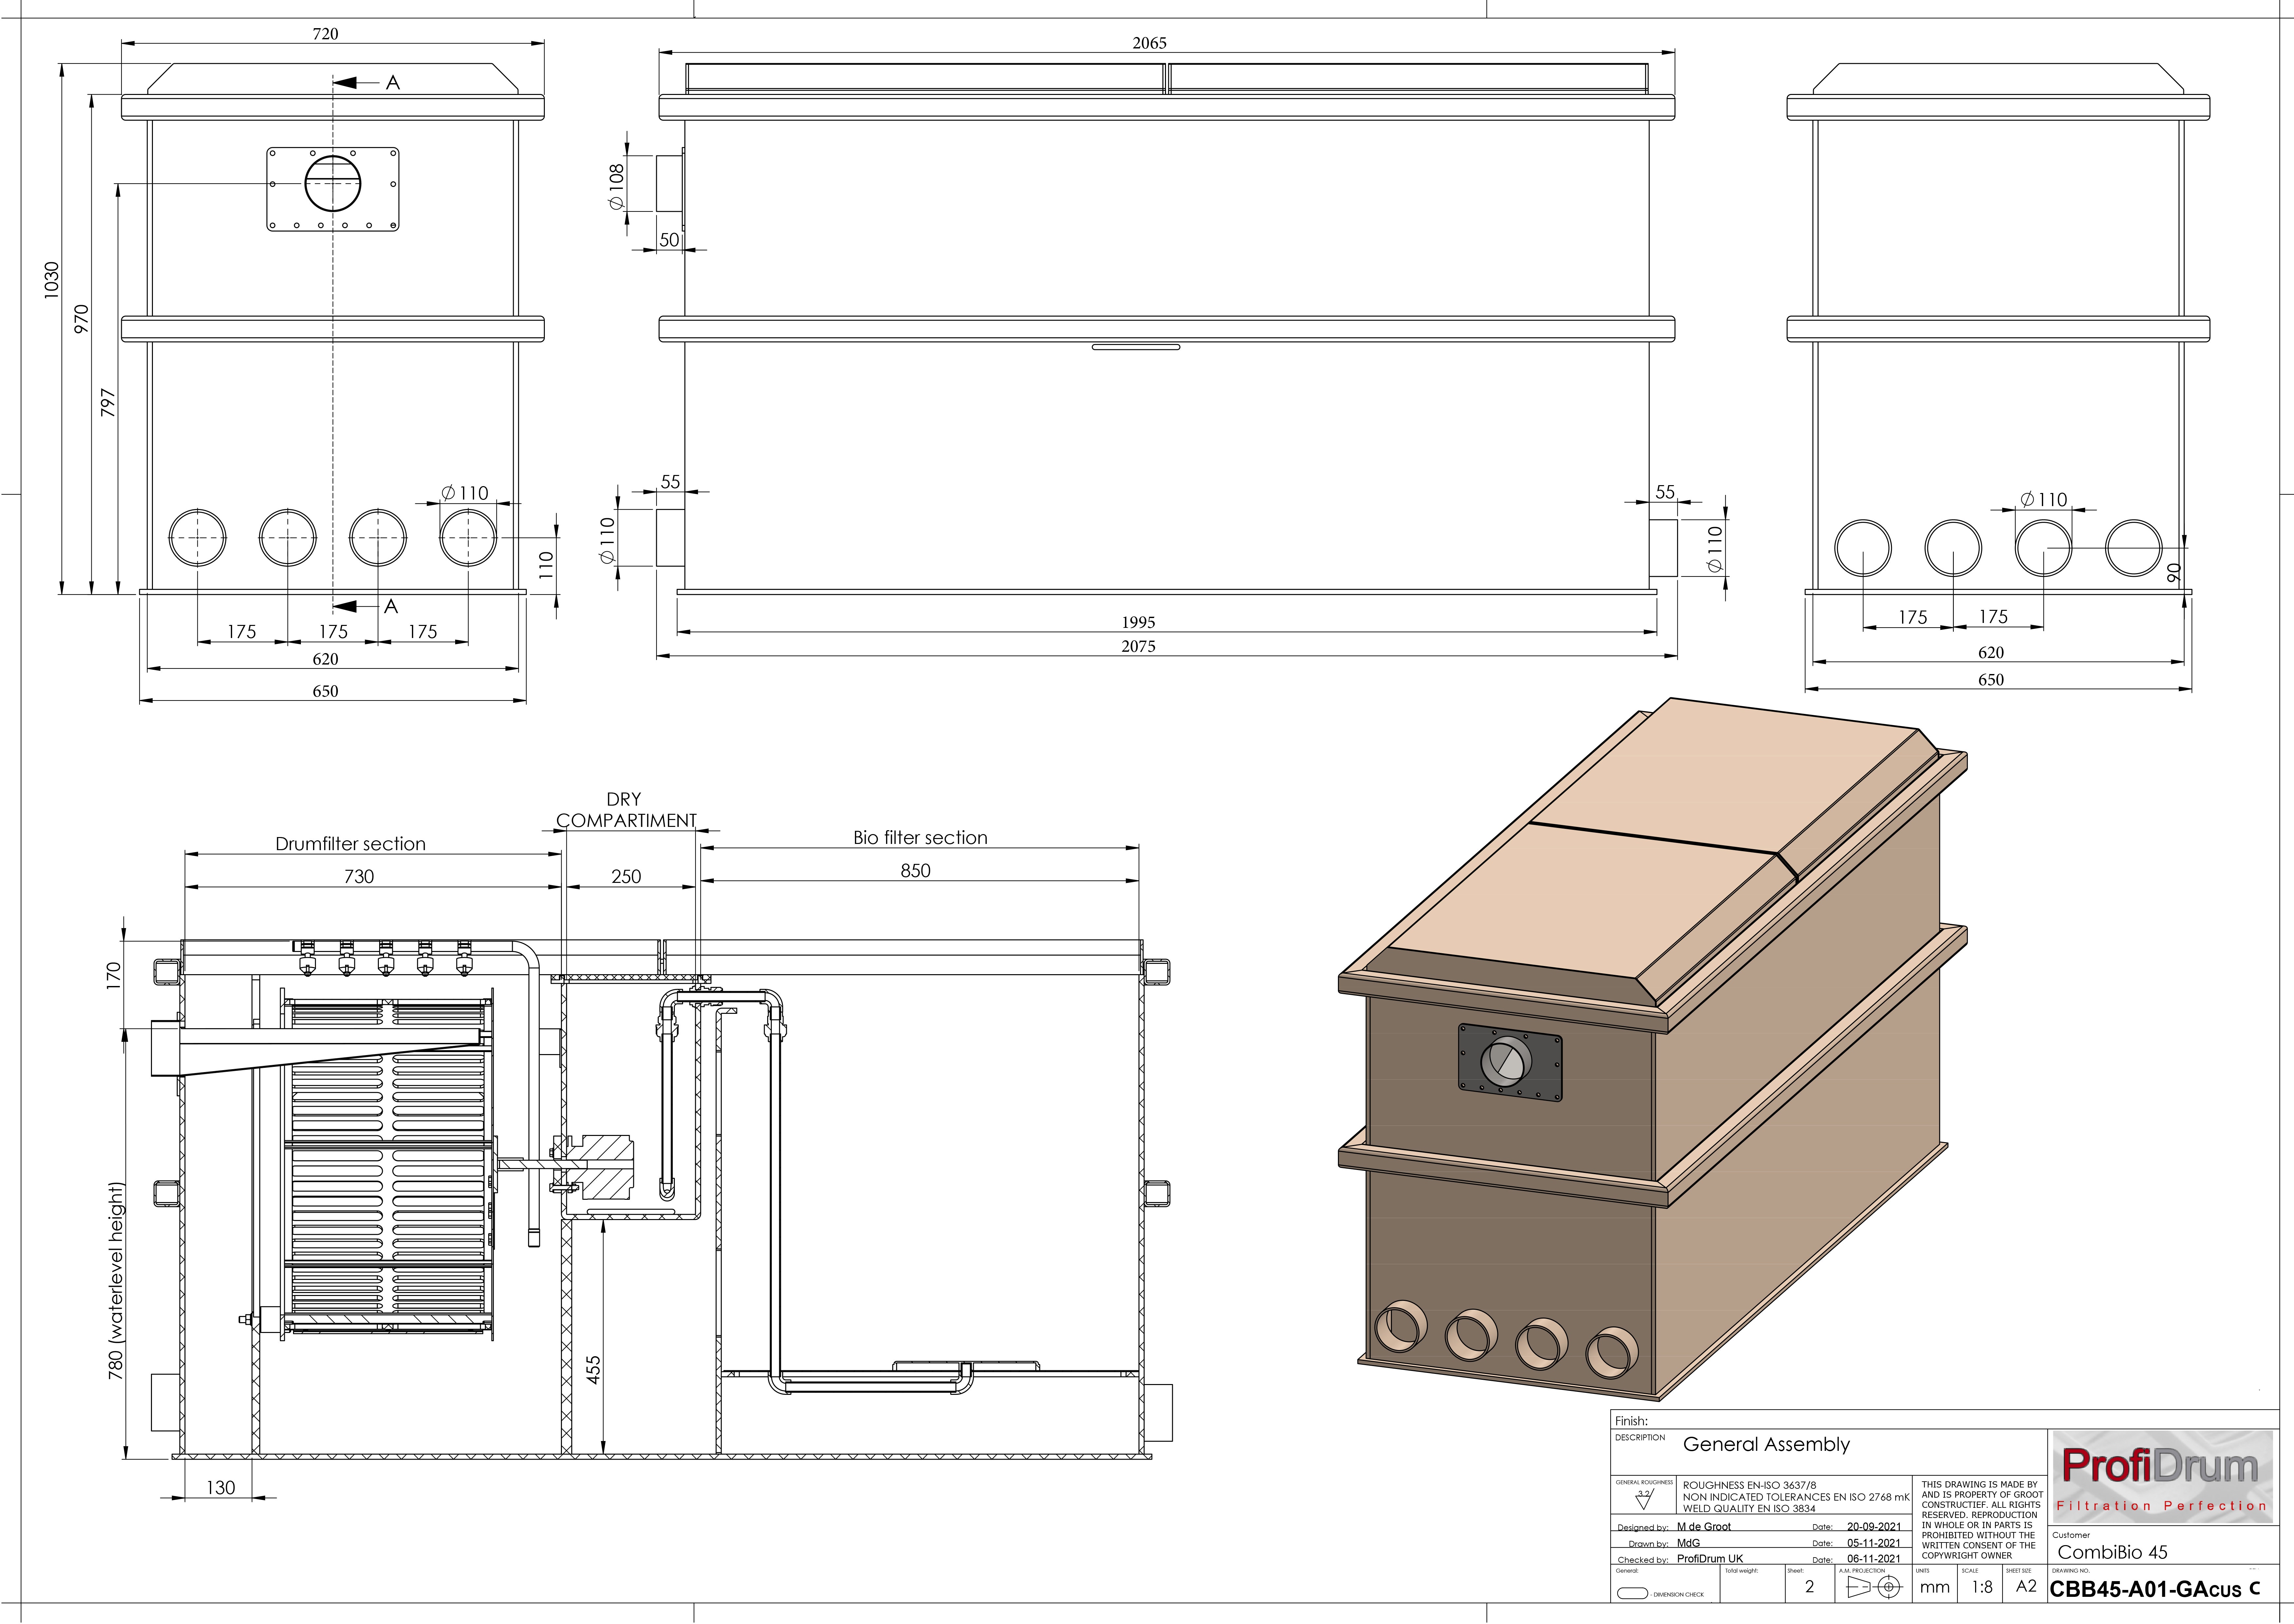Click the 50 inlet stub dimension

point(669,240)
